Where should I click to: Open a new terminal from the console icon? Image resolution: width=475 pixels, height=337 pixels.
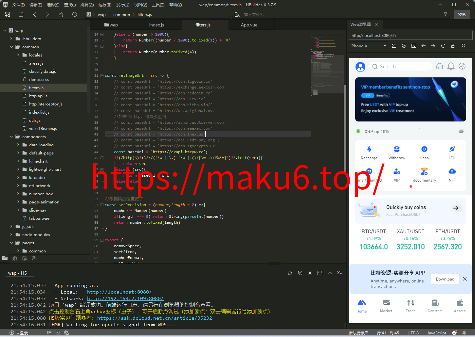coord(320,273)
